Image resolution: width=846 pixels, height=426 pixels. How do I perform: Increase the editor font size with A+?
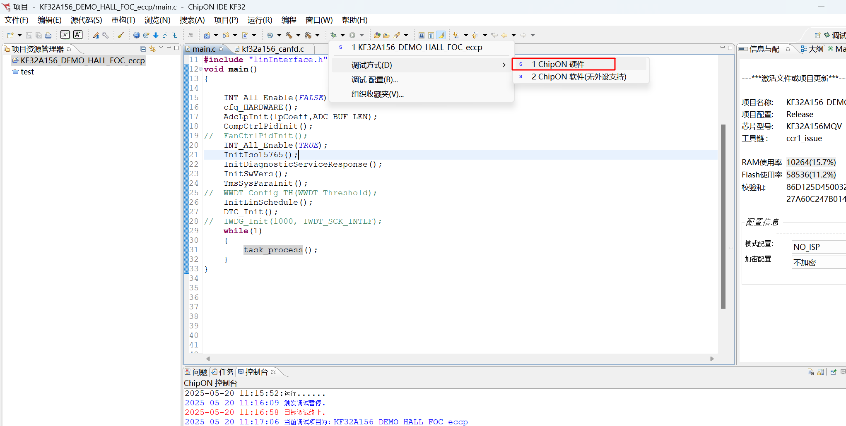pyautogui.click(x=78, y=35)
